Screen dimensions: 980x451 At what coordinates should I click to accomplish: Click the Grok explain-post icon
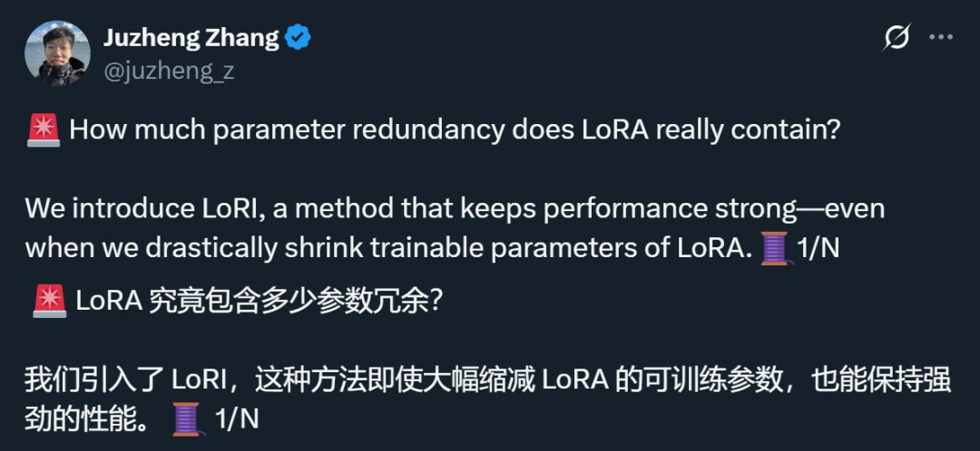897,38
